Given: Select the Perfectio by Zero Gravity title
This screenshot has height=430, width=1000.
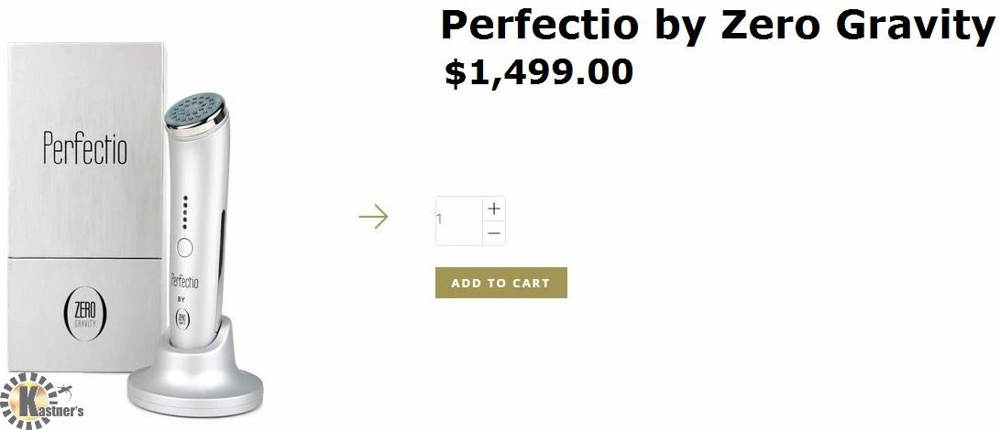Looking at the screenshot, I should (x=718, y=25).
